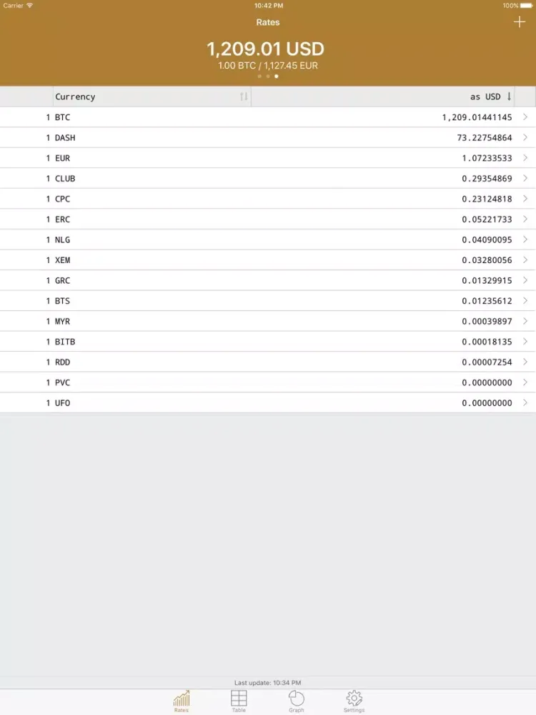Viewport: 536px width, 715px height.
Task: Select the GRC currency label
Action: tap(63, 280)
